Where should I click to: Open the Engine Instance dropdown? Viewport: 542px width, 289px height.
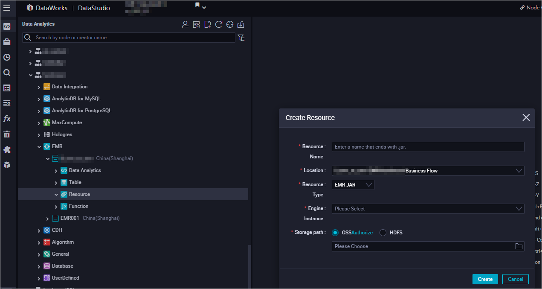428,209
